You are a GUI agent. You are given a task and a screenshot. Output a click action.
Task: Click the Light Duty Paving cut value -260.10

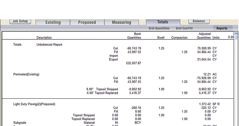click(136, 108)
